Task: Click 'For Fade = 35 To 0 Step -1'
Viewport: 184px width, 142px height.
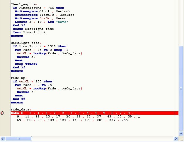Action: (42, 50)
